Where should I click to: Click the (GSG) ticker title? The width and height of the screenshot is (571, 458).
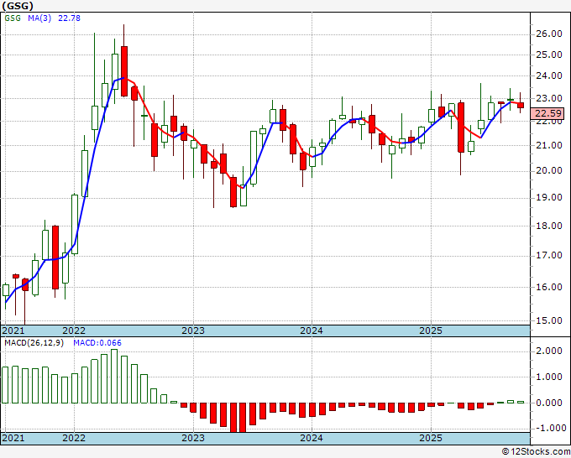20,8
